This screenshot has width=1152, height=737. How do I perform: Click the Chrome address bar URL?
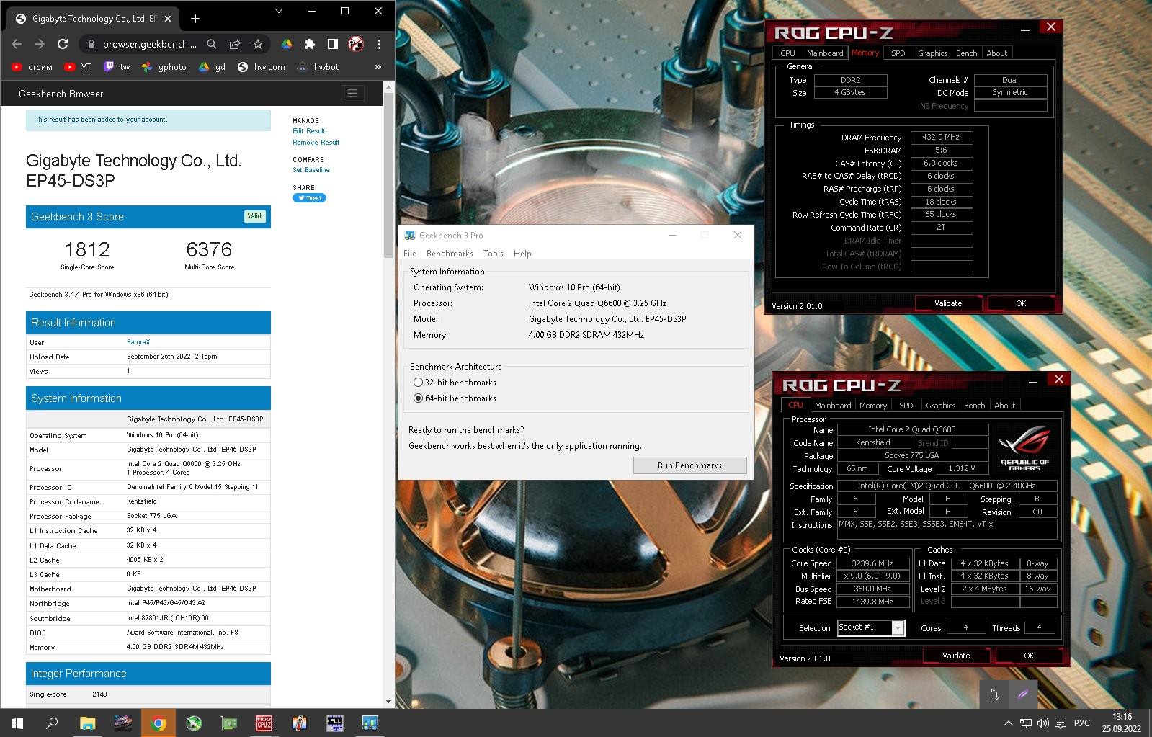pos(149,44)
